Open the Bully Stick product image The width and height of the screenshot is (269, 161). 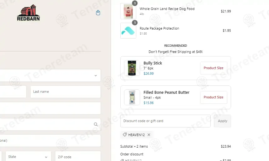[132, 68]
